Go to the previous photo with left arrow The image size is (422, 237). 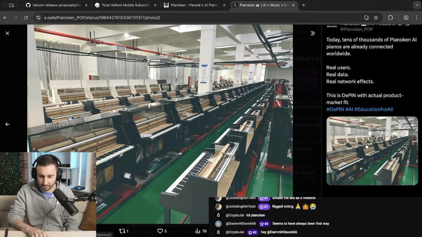pyautogui.click(x=7, y=124)
